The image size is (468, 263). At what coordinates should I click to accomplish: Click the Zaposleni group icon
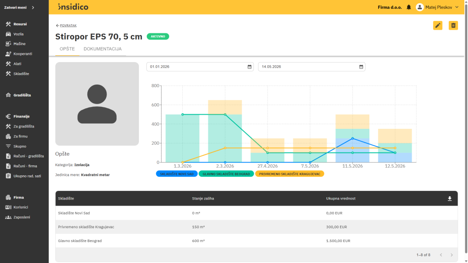click(8, 217)
